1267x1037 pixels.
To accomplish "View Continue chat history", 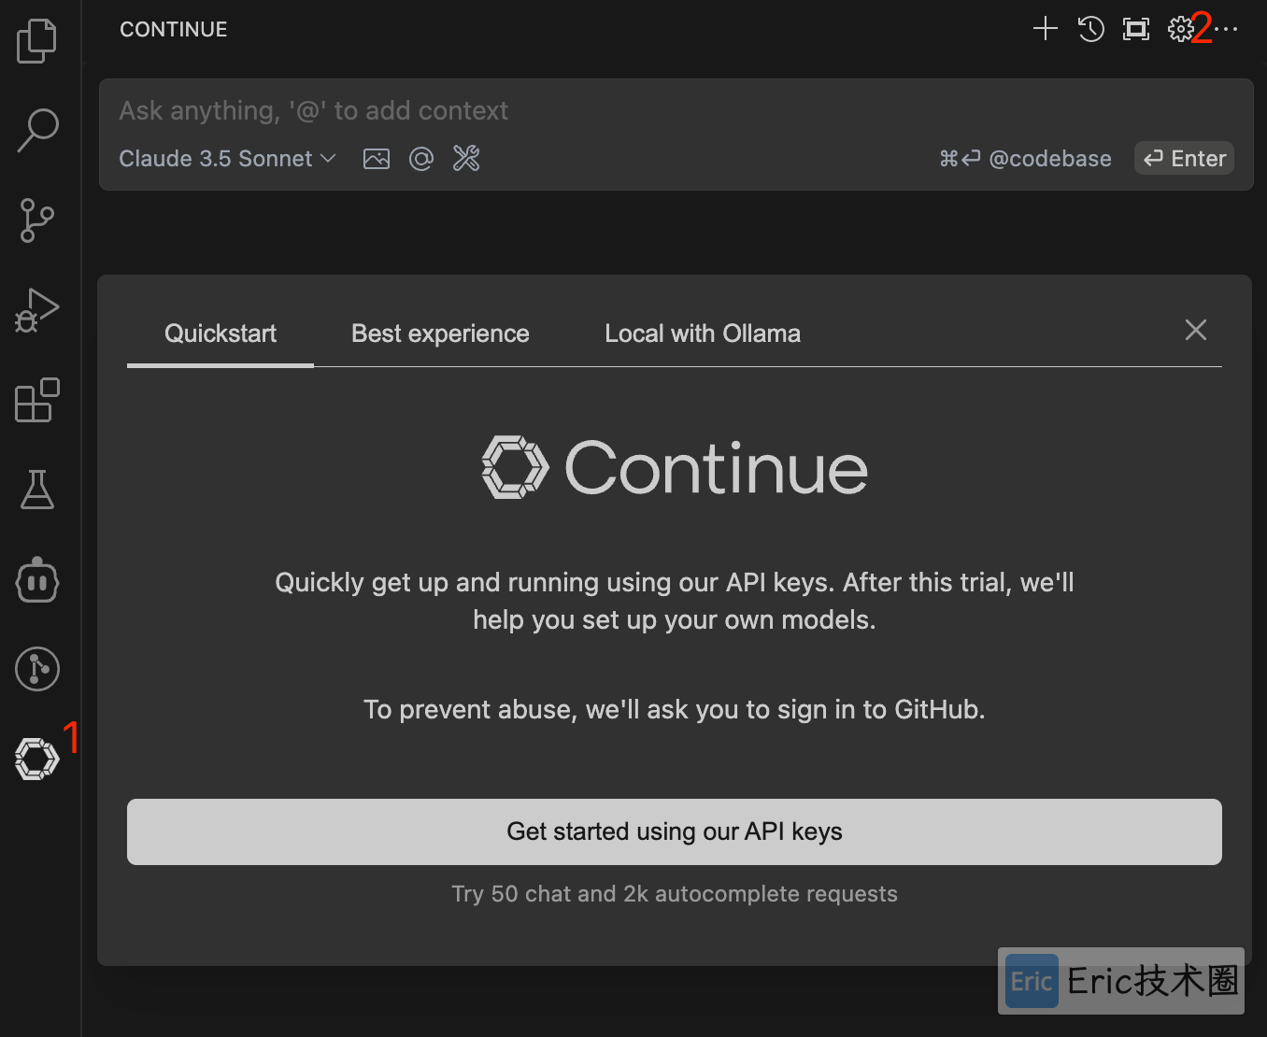I will [1090, 29].
